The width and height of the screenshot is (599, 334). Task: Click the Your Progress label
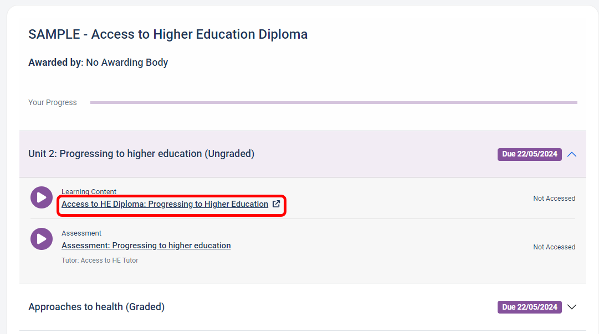[x=52, y=102]
